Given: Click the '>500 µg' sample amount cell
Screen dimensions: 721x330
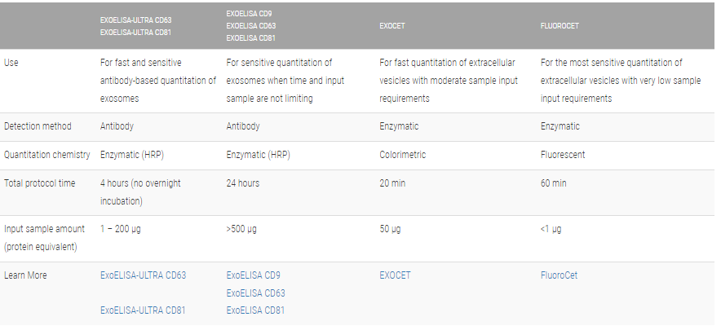Looking at the screenshot, I should [241, 230].
